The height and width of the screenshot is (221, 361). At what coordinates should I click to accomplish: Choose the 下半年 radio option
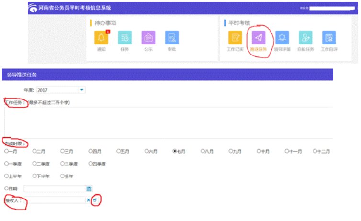(x=34, y=176)
